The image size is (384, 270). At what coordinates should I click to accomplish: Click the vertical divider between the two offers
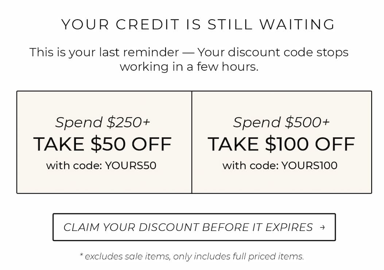click(192, 142)
